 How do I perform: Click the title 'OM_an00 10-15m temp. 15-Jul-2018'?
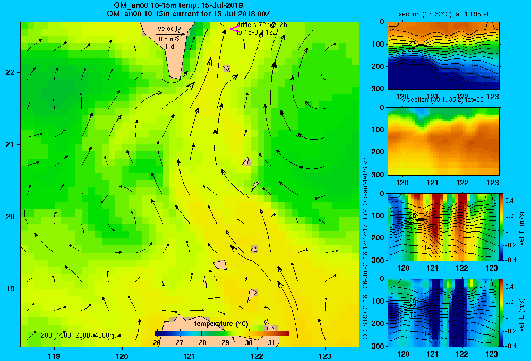178,5
